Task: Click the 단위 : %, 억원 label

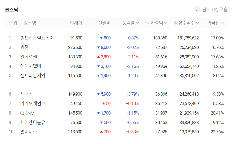Action: click(x=215, y=9)
